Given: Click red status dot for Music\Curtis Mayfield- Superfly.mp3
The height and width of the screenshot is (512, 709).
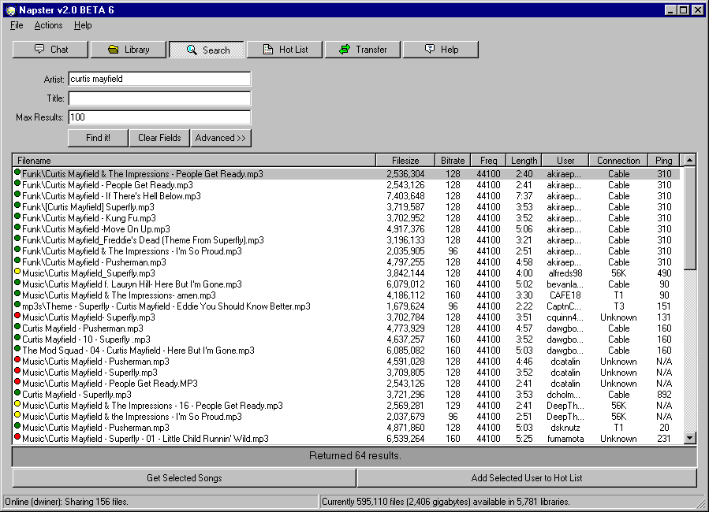Looking at the screenshot, I should (17, 316).
